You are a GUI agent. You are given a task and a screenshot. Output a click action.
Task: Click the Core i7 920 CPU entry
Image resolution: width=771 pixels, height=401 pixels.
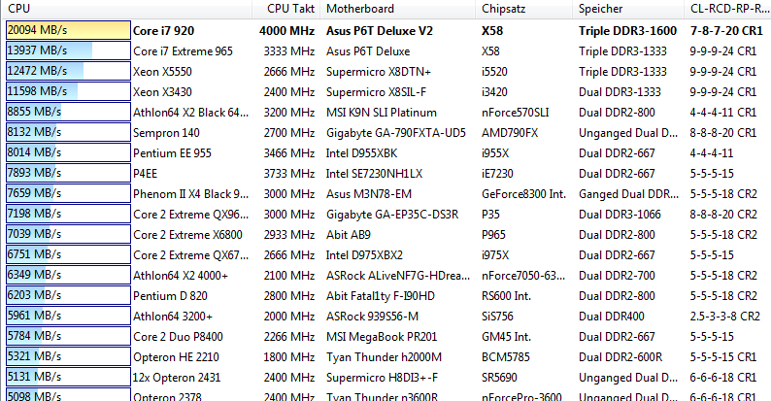pos(163,31)
